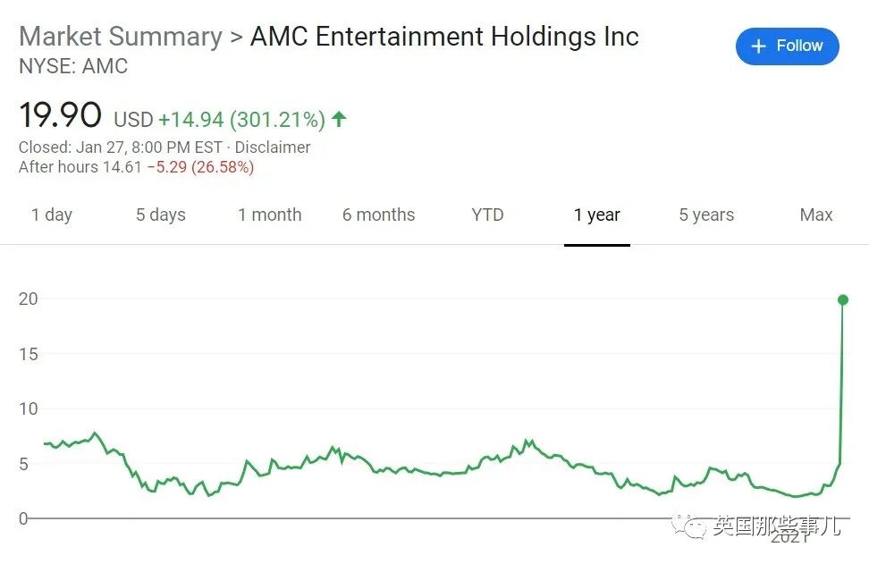This screenshot has height=564, width=869.
Task: Click the green dot at chart peak
Action: click(843, 299)
